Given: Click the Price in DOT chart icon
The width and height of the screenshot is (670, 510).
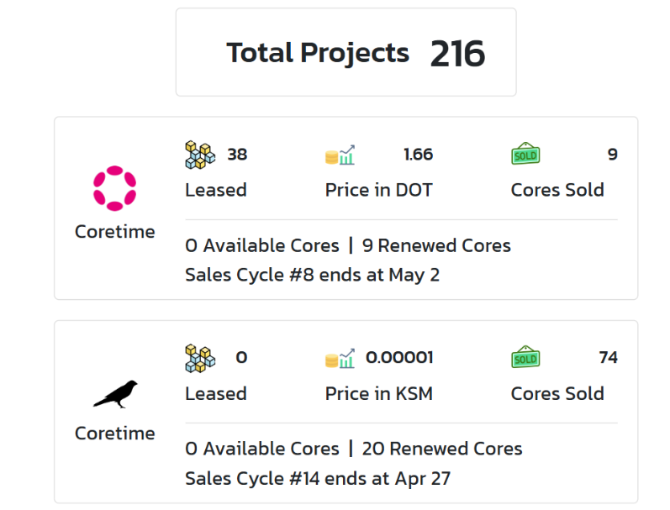Looking at the screenshot, I should point(340,155).
